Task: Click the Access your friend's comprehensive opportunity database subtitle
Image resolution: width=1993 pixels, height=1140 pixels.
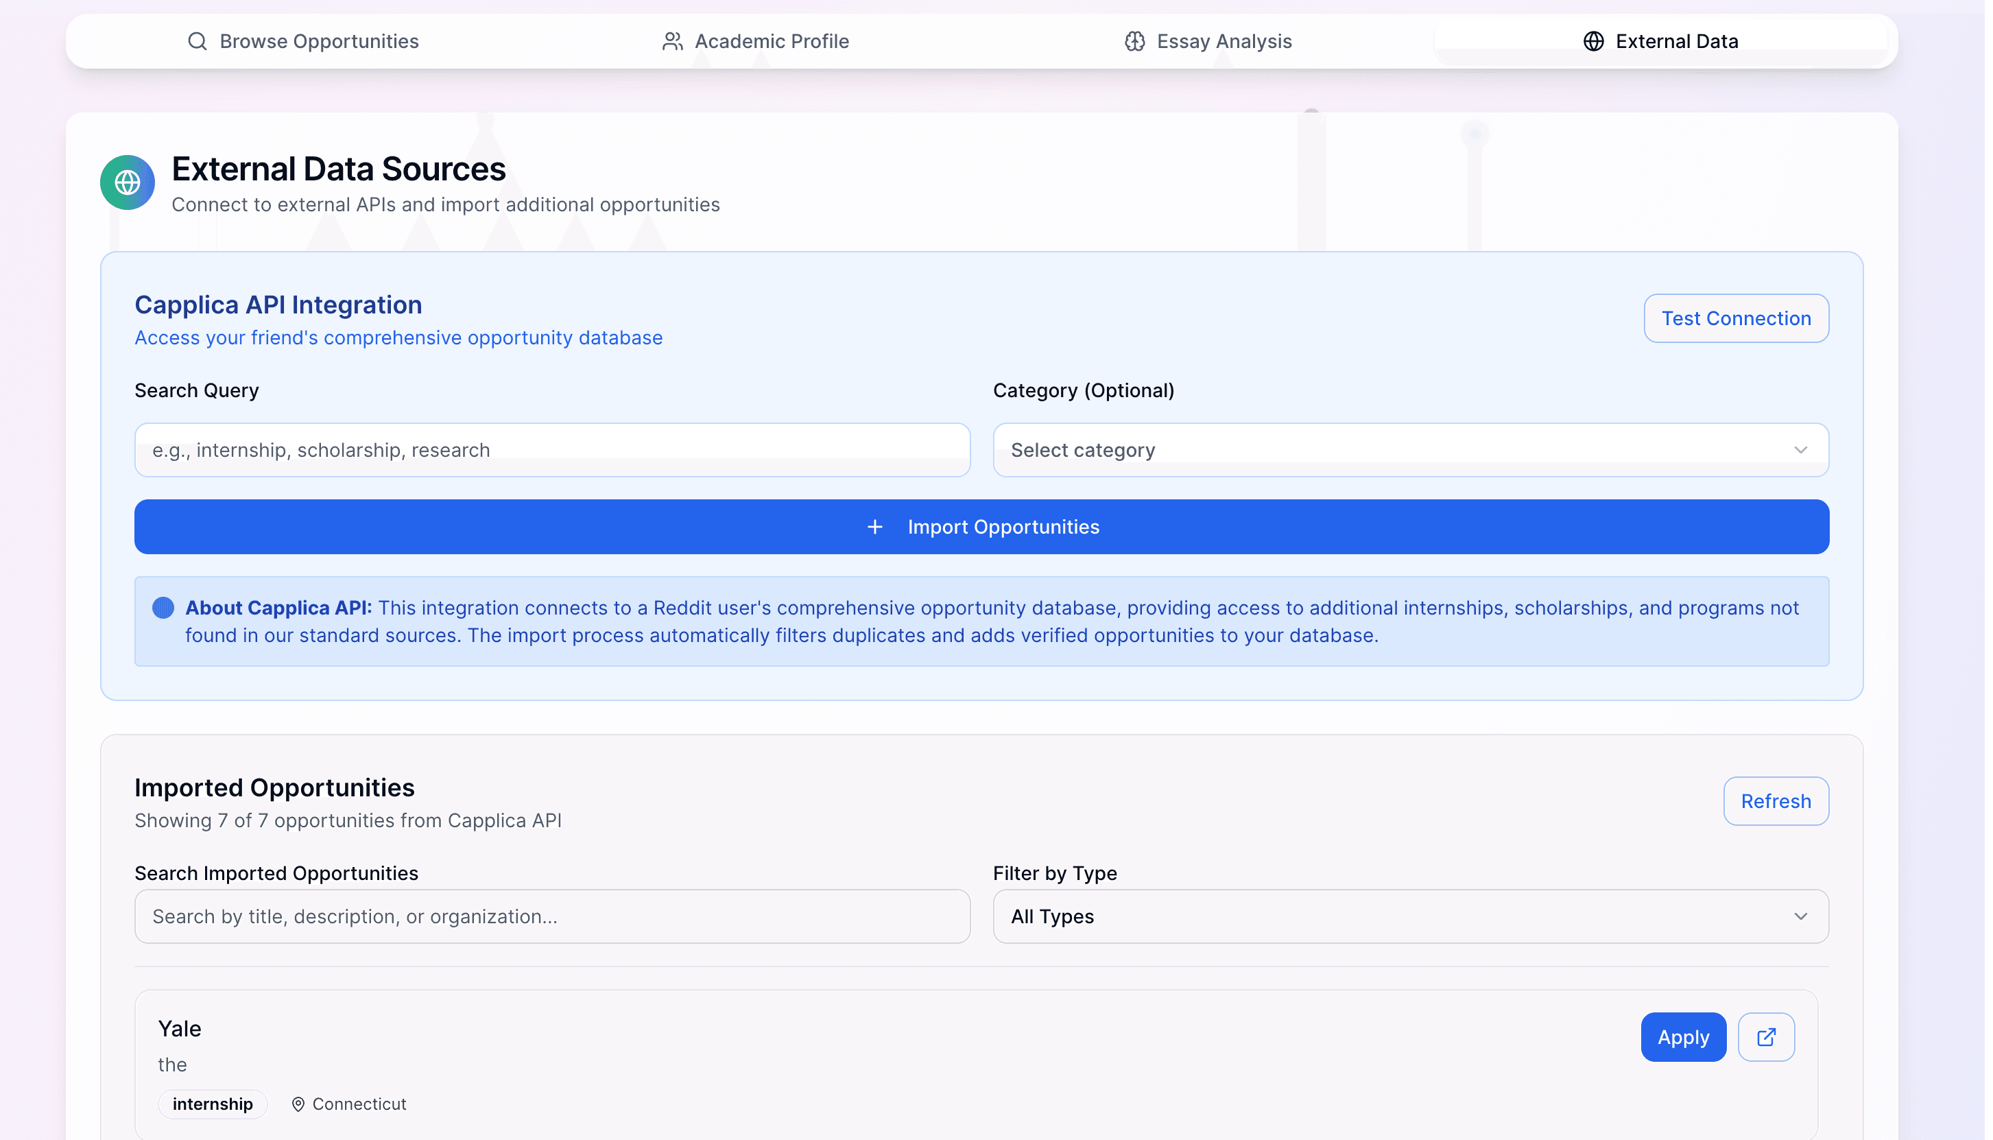Action: (x=399, y=338)
